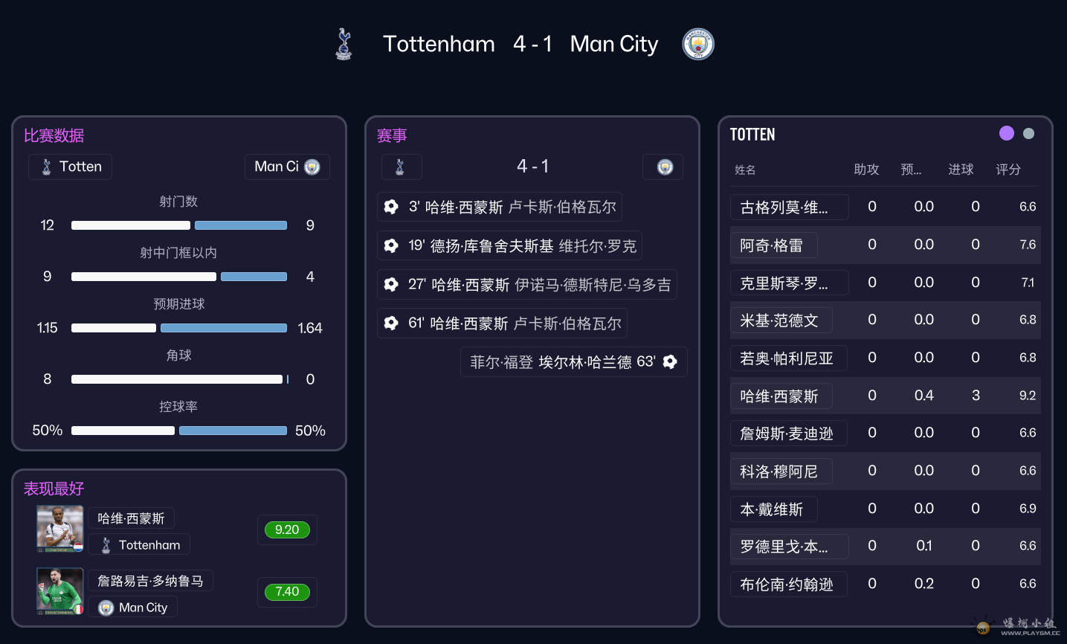Image resolution: width=1067 pixels, height=644 pixels.
Task: Click the Tottenham crest in the page header
Action: point(344,44)
